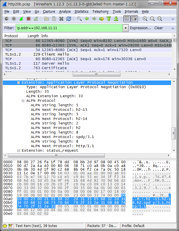The image size is (179, 231).
Task: Jump to the first packet with toolbar icon
Action: coord(109,19)
